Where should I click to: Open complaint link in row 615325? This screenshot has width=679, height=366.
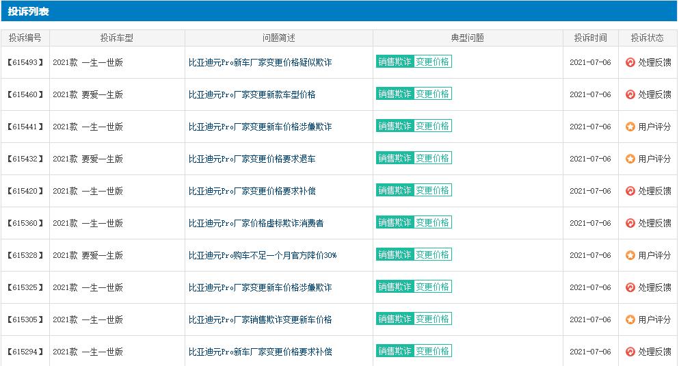[261, 287]
